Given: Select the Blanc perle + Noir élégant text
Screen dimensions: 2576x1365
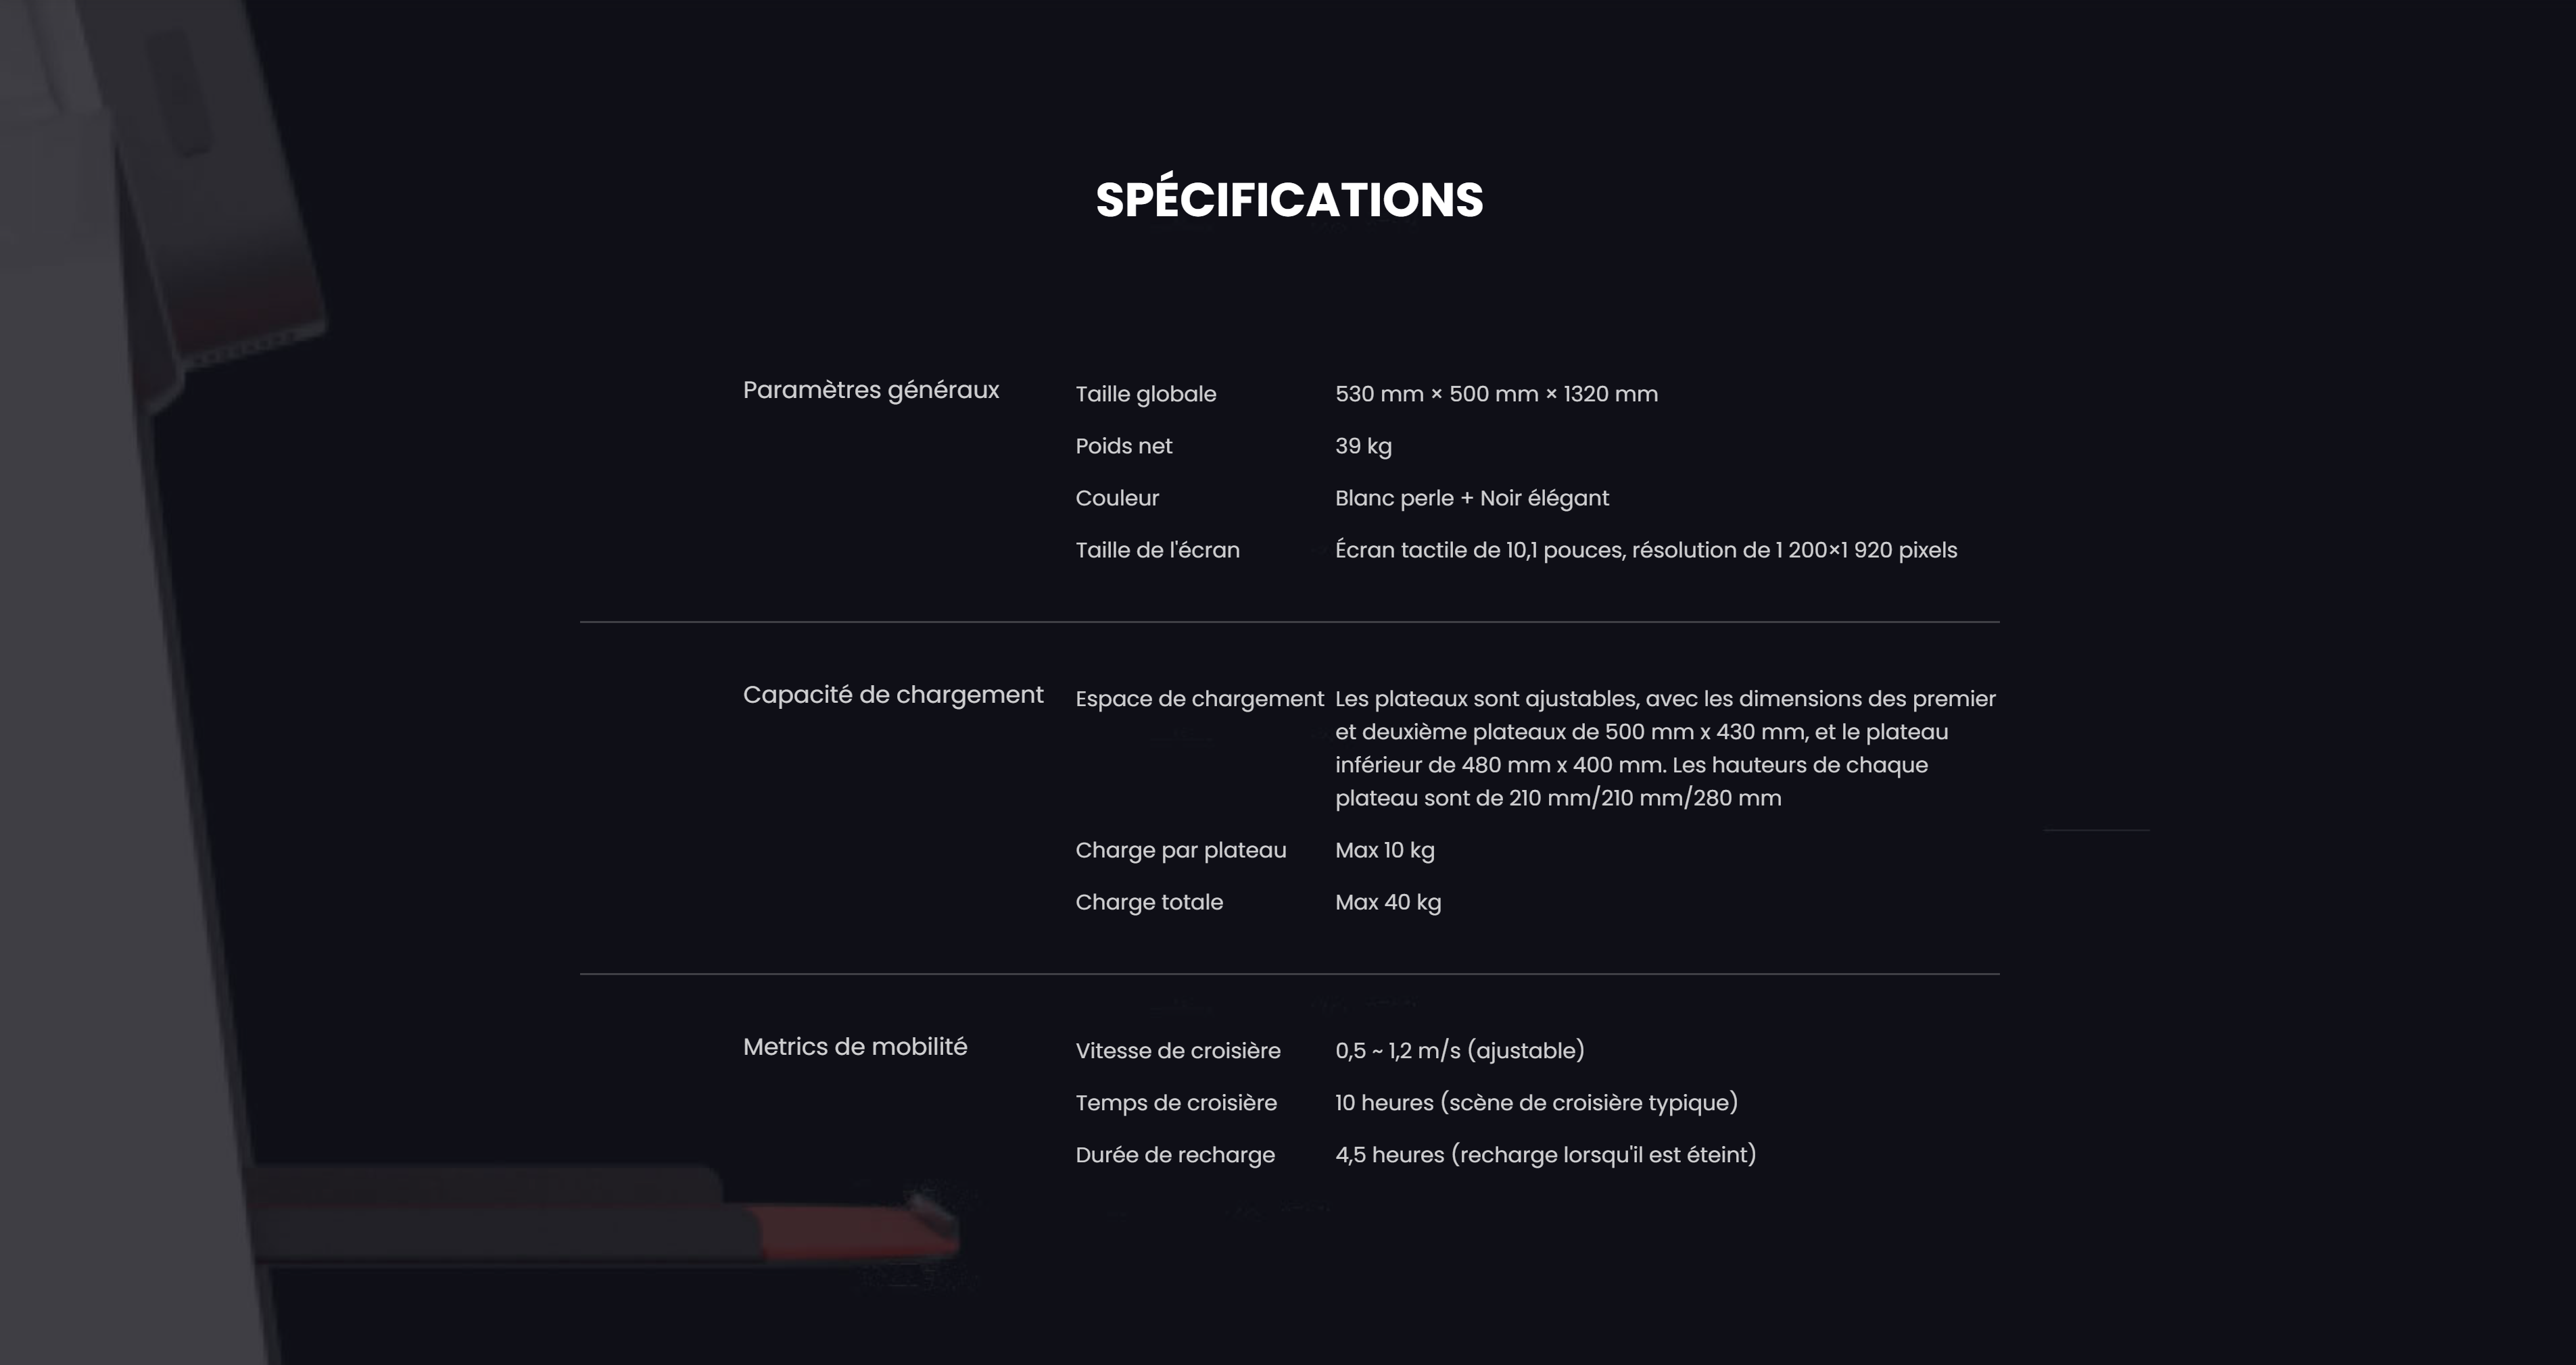Looking at the screenshot, I should (1471, 497).
